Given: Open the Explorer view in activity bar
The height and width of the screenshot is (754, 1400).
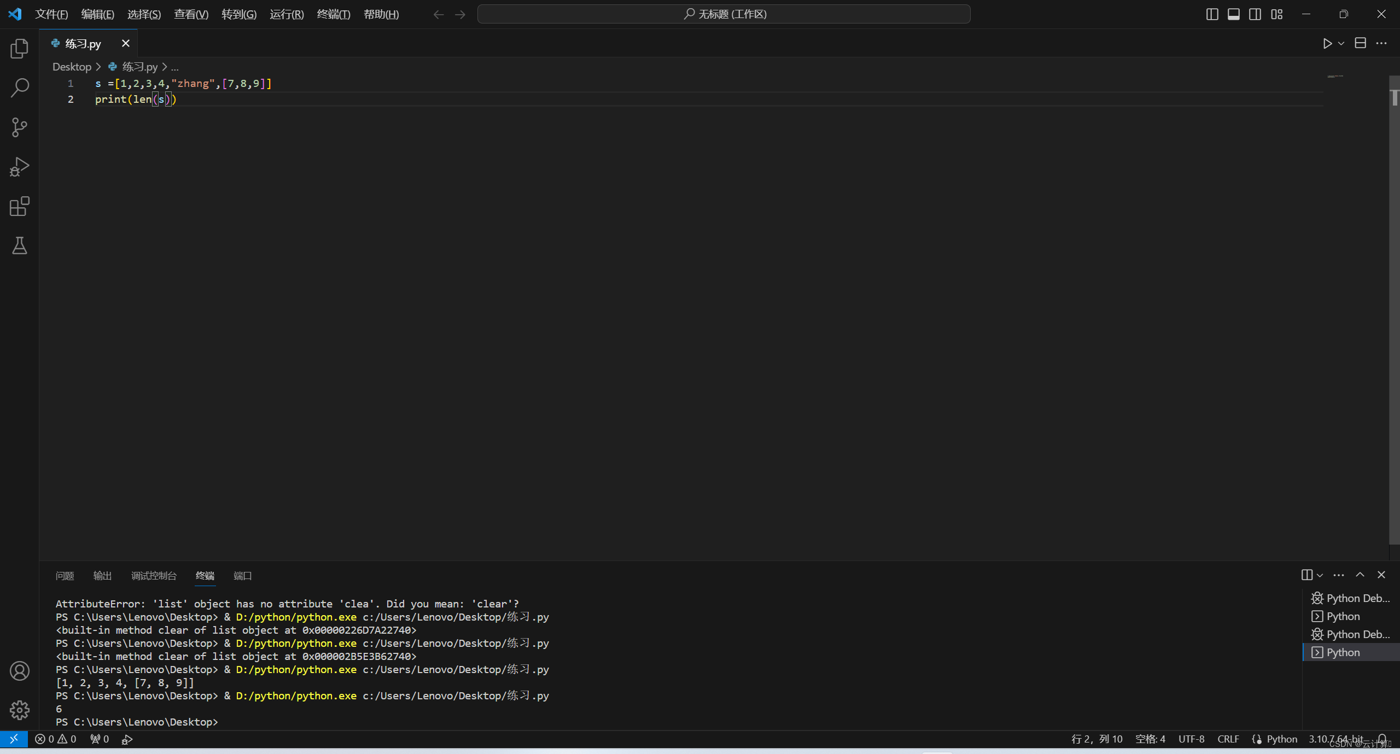Looking at the screenshot, I should 19,49.
